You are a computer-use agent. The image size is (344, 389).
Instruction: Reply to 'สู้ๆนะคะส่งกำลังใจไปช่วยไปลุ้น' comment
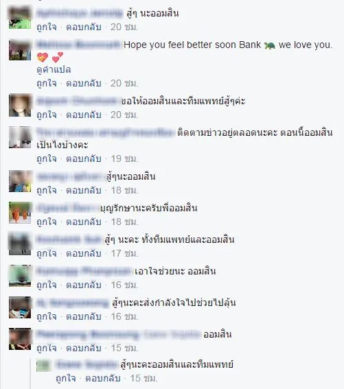(x=84, y=316)
